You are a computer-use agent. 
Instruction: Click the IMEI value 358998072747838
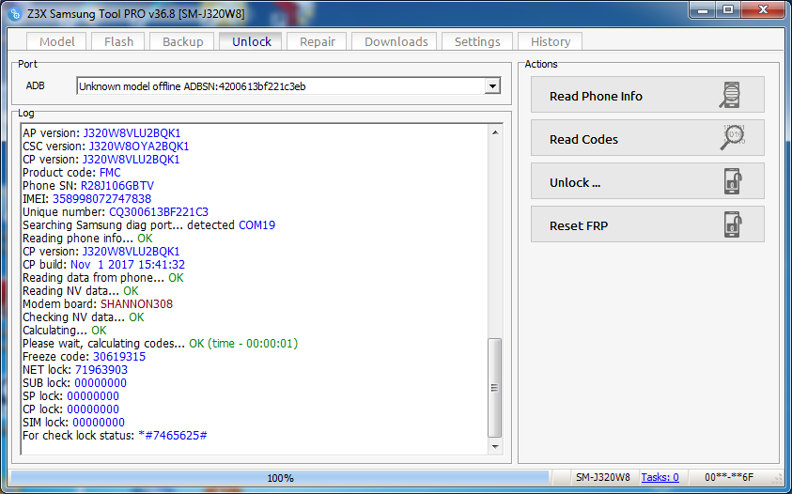[102, 199]
